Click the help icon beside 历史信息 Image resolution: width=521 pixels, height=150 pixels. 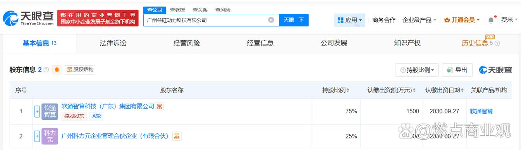pyautogui.click(x=497, y=44)
